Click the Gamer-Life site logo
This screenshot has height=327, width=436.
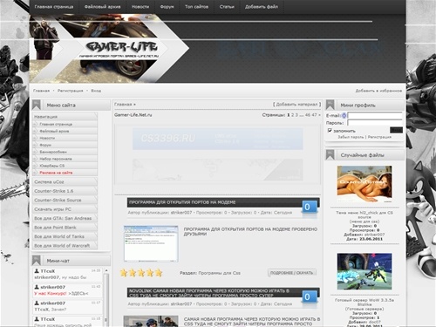pos(121,48)
